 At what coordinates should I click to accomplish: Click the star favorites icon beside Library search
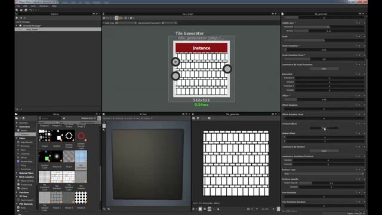(64, 118)
